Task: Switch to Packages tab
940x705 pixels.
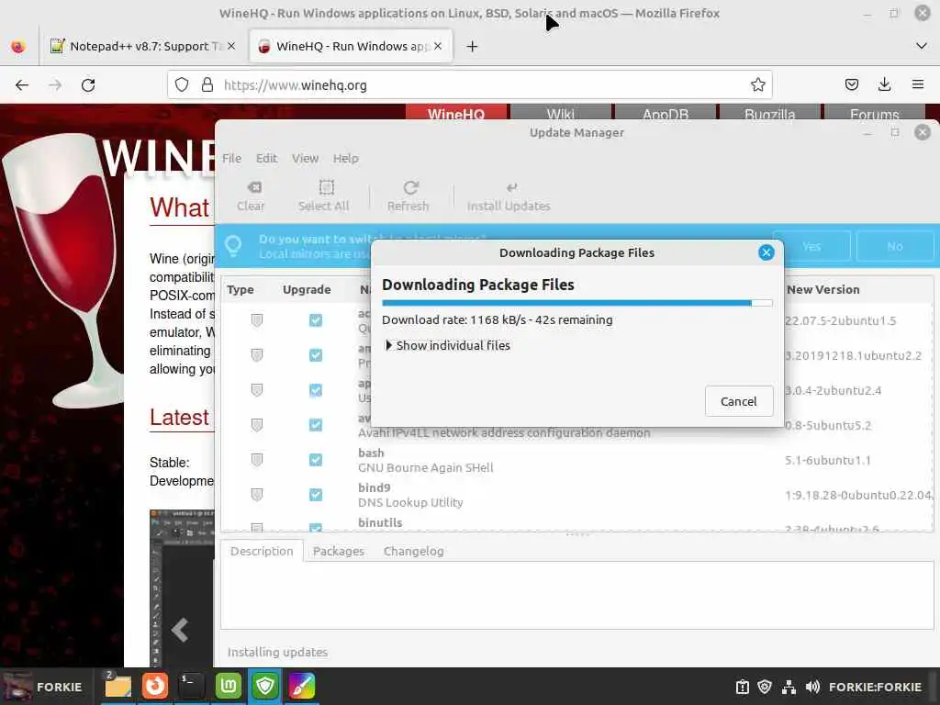Action: [339, 551]
